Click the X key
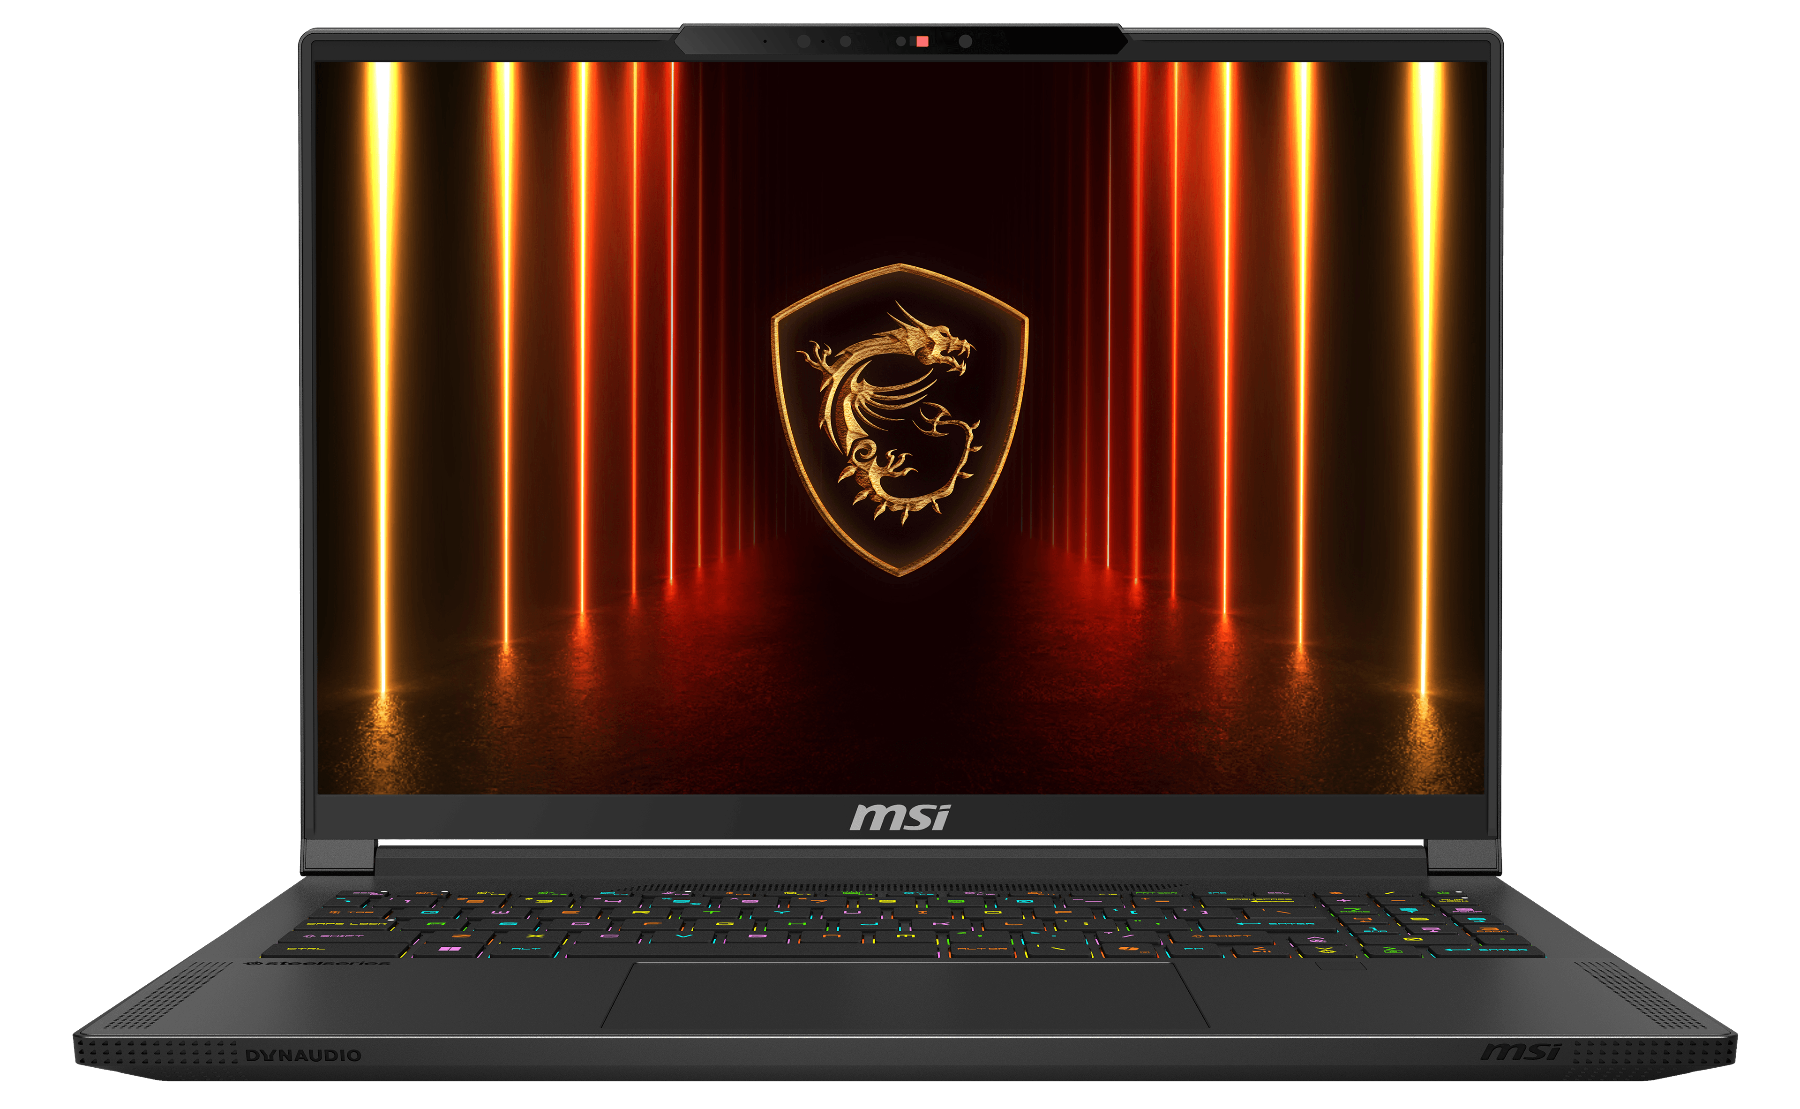1800x1109 pixels. coord(534,936)
